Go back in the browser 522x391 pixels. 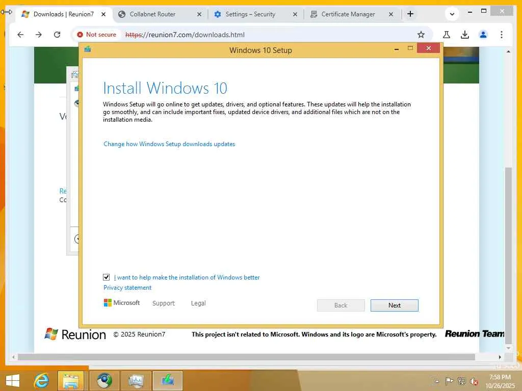tap(20, 35)
